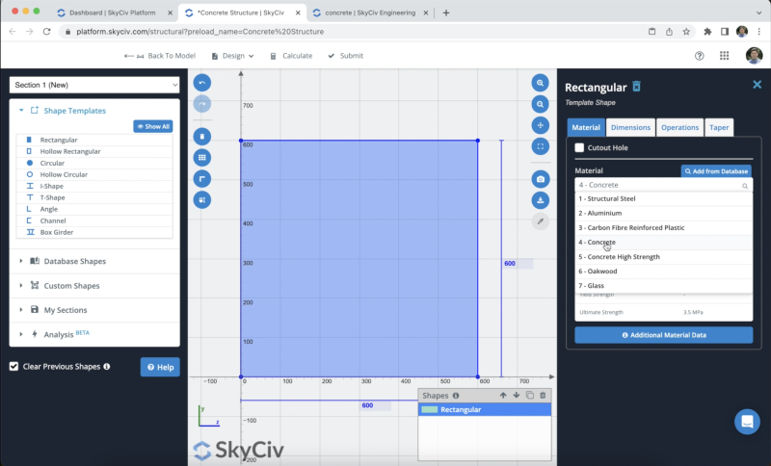Click the Show All button
Viewport: 771px width, 466px height.
[x=153, y=126]
